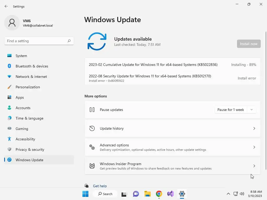The width and height of the screenshot is (267, 200).
Task: Click the Find a setting field
Action: (x=39, y=41)
